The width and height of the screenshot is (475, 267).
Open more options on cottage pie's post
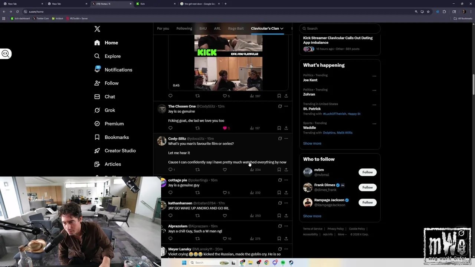tap(286, 180)
